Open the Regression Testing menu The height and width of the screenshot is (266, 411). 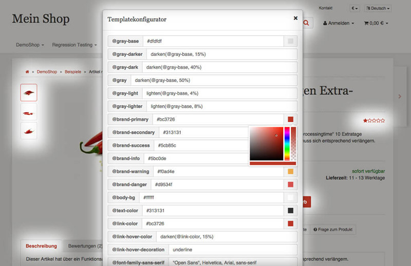point(74,45)
